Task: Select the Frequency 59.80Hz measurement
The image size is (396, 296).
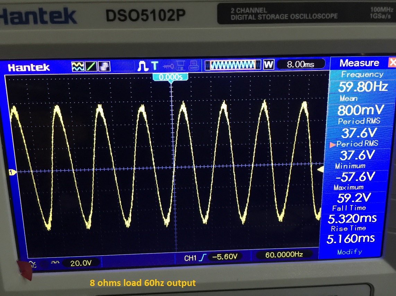Action: tap(363, 82)
